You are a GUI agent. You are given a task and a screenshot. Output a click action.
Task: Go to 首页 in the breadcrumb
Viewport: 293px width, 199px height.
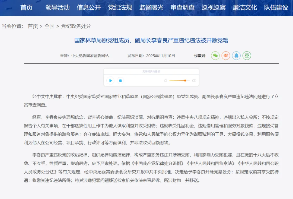pyautogui.click(x=33, y=26)
